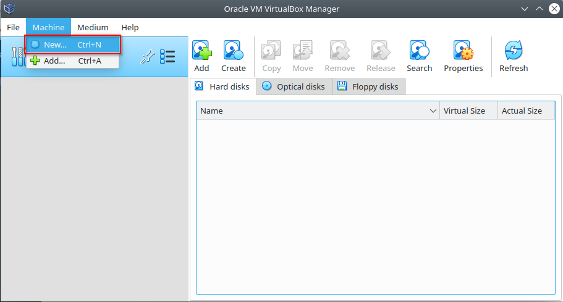Image resolution: width=563 pixels, height=302 pixels.
Task: Open the Help menu
Action: (x=130, y=27)
